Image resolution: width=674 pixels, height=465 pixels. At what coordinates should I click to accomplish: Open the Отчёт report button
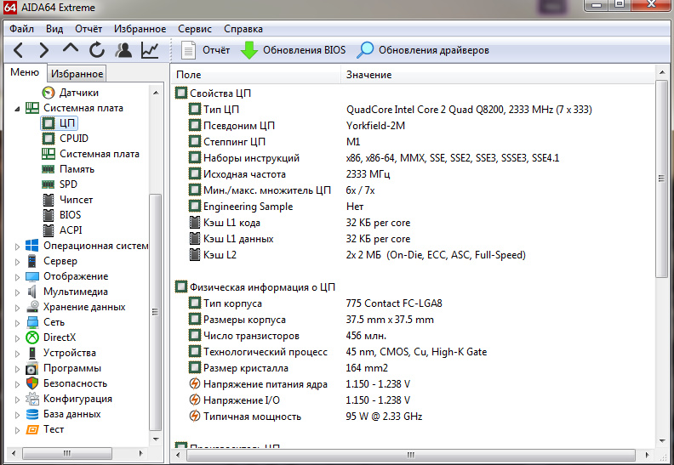pyautogui.click(x=205, y=50)
